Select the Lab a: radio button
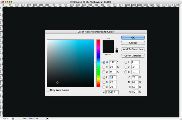The width and height of the screenshot is (182, 120). (126, 67)
